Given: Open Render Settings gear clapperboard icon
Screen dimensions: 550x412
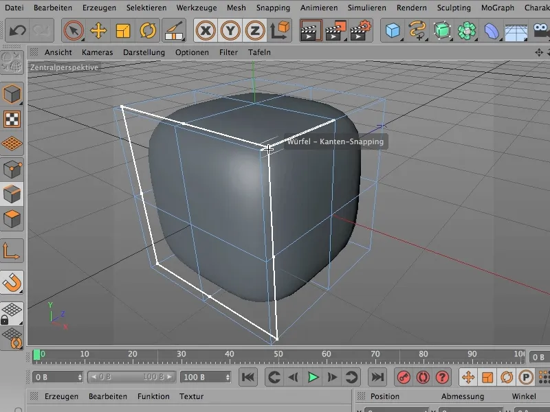Looking at the screenshot, I should [360, 30].
